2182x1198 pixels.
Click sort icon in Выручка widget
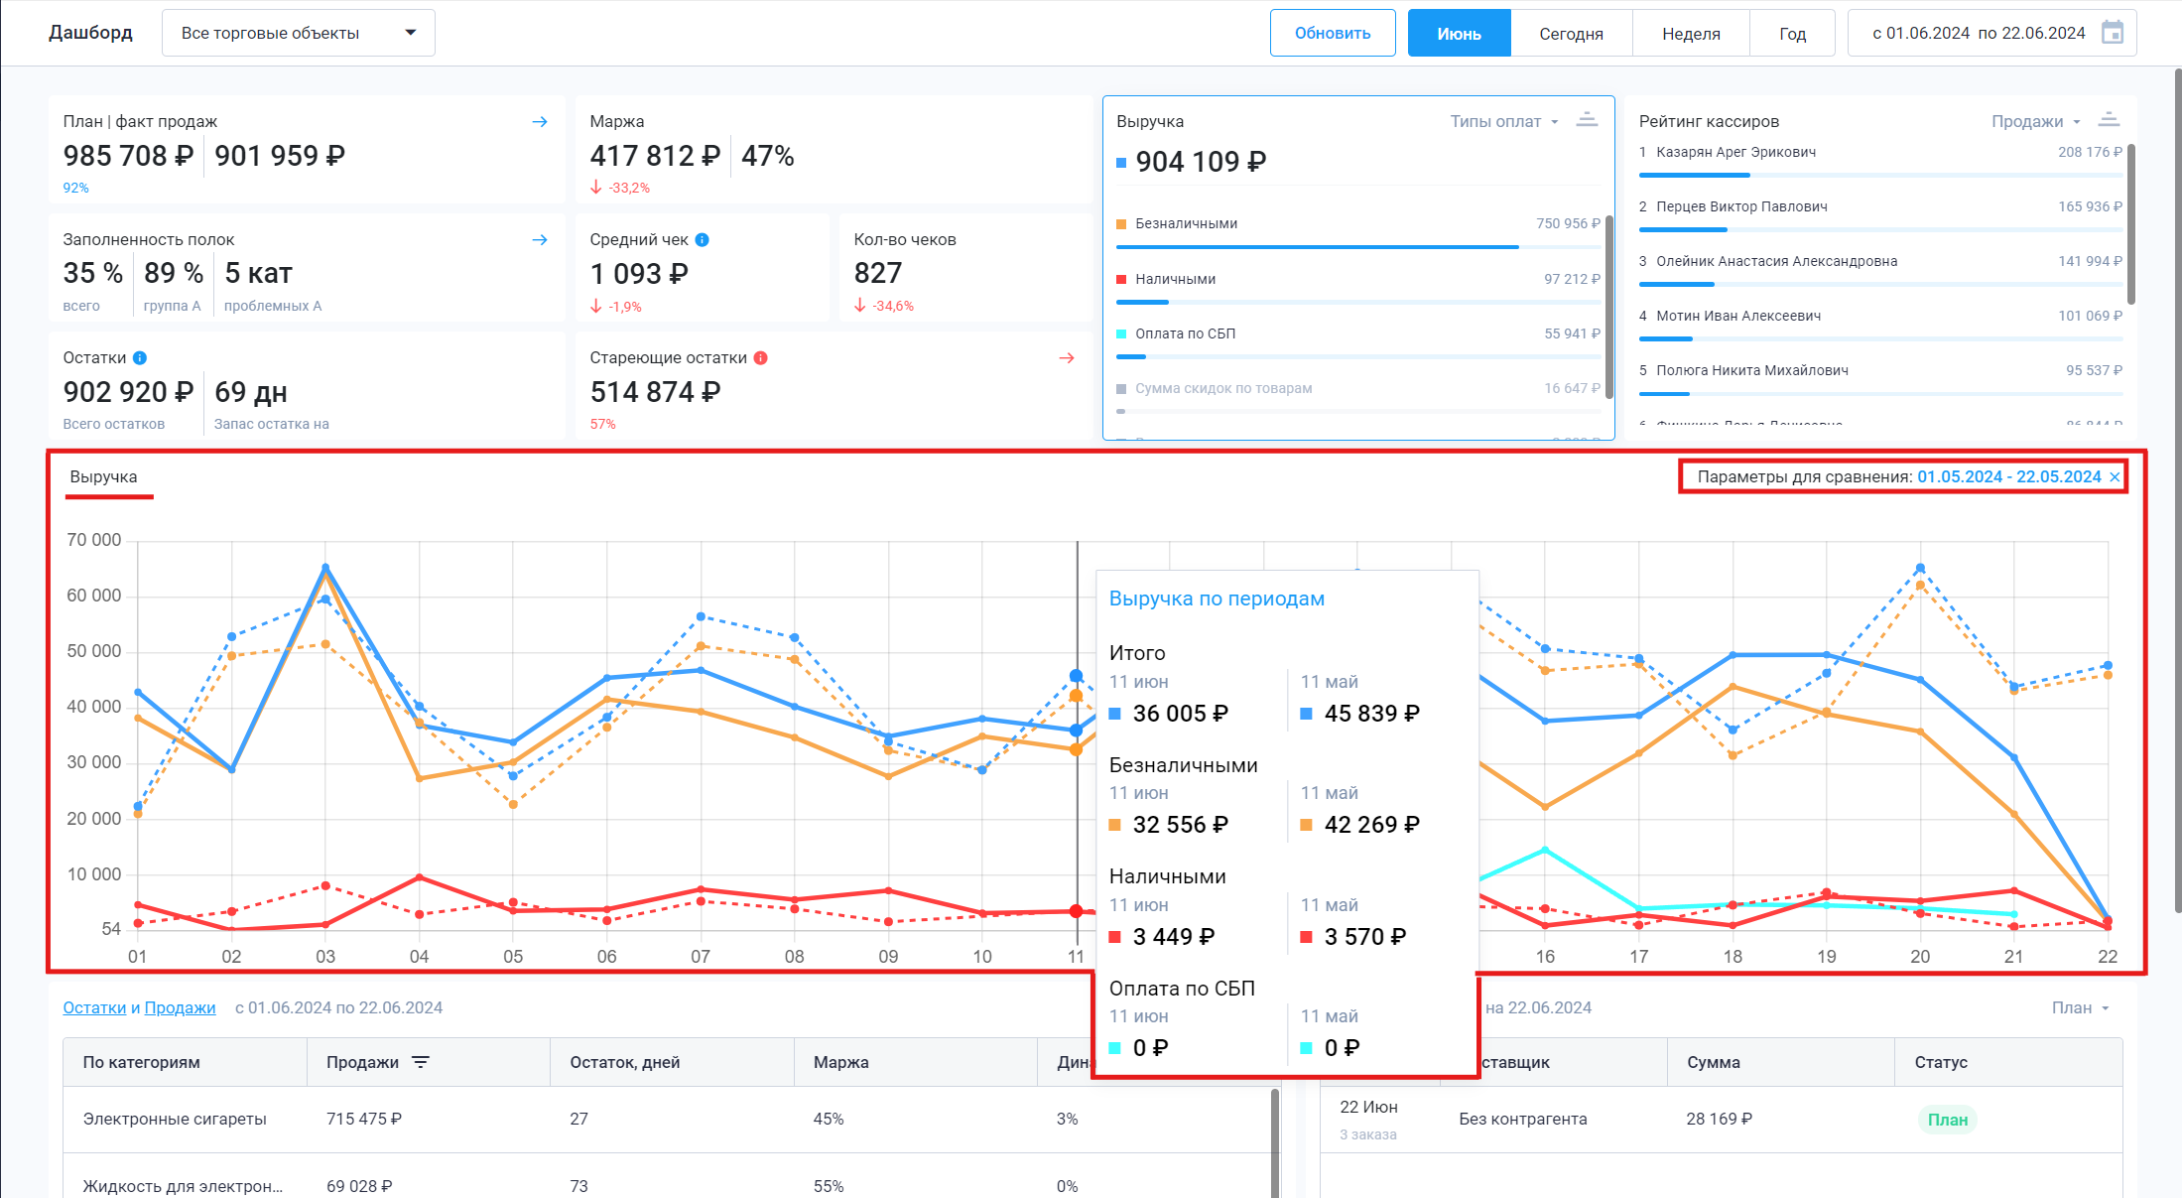pos(1587,120)
